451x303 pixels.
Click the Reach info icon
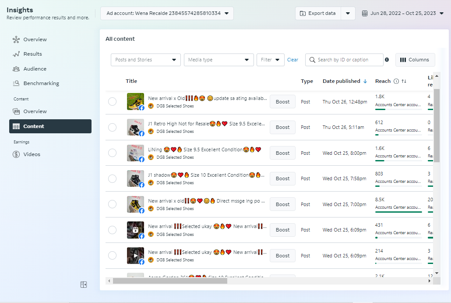click(396, 81)
